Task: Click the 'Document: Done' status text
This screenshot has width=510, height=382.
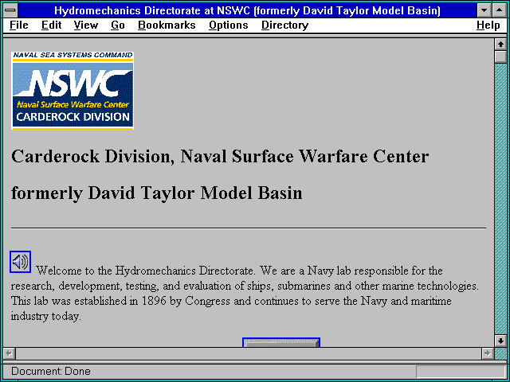Action: (x=51, y=371)
